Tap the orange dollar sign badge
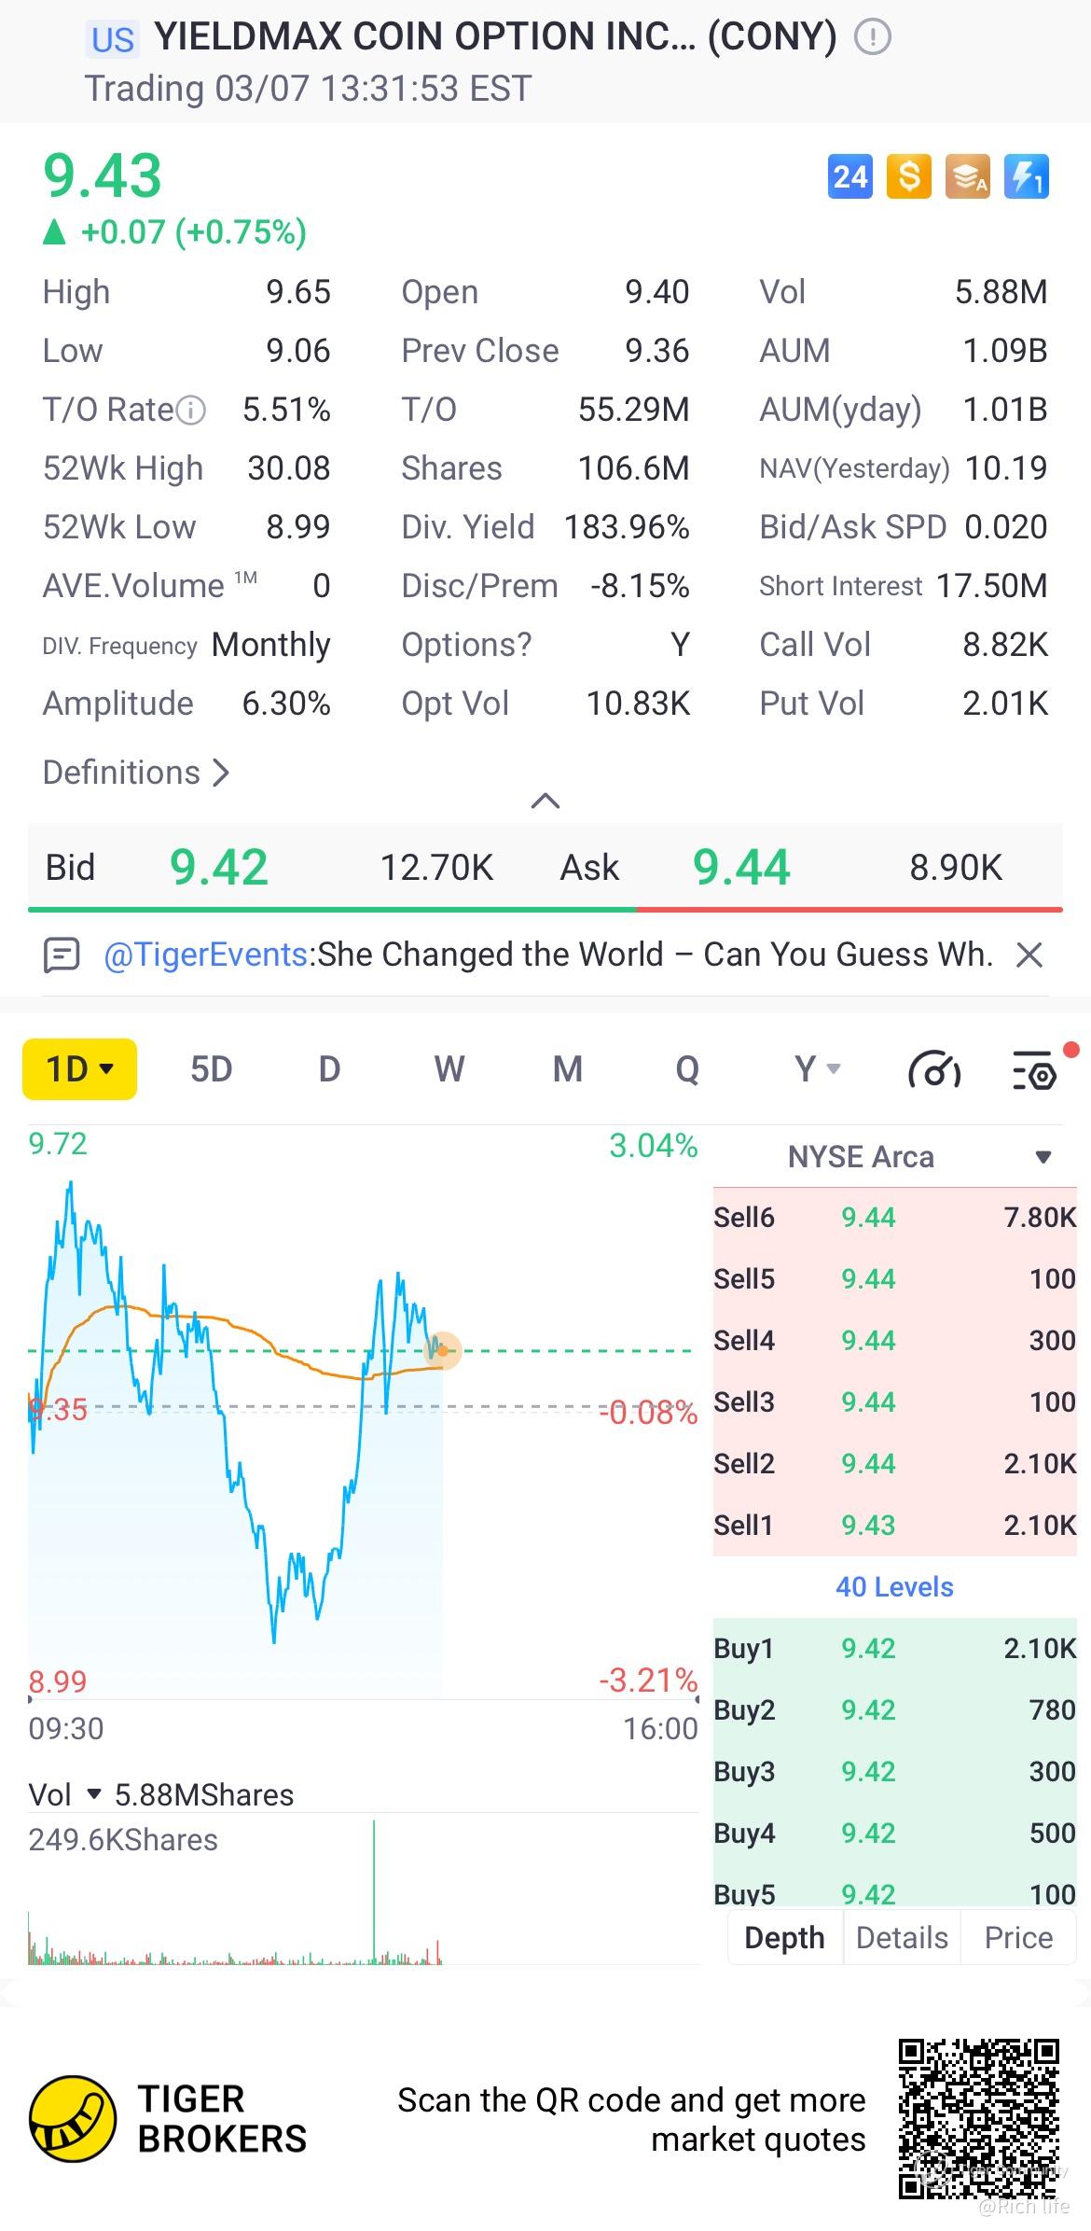Viewport: 1091px width, 2231px height. pyautogui.click(x=909, y=176)
